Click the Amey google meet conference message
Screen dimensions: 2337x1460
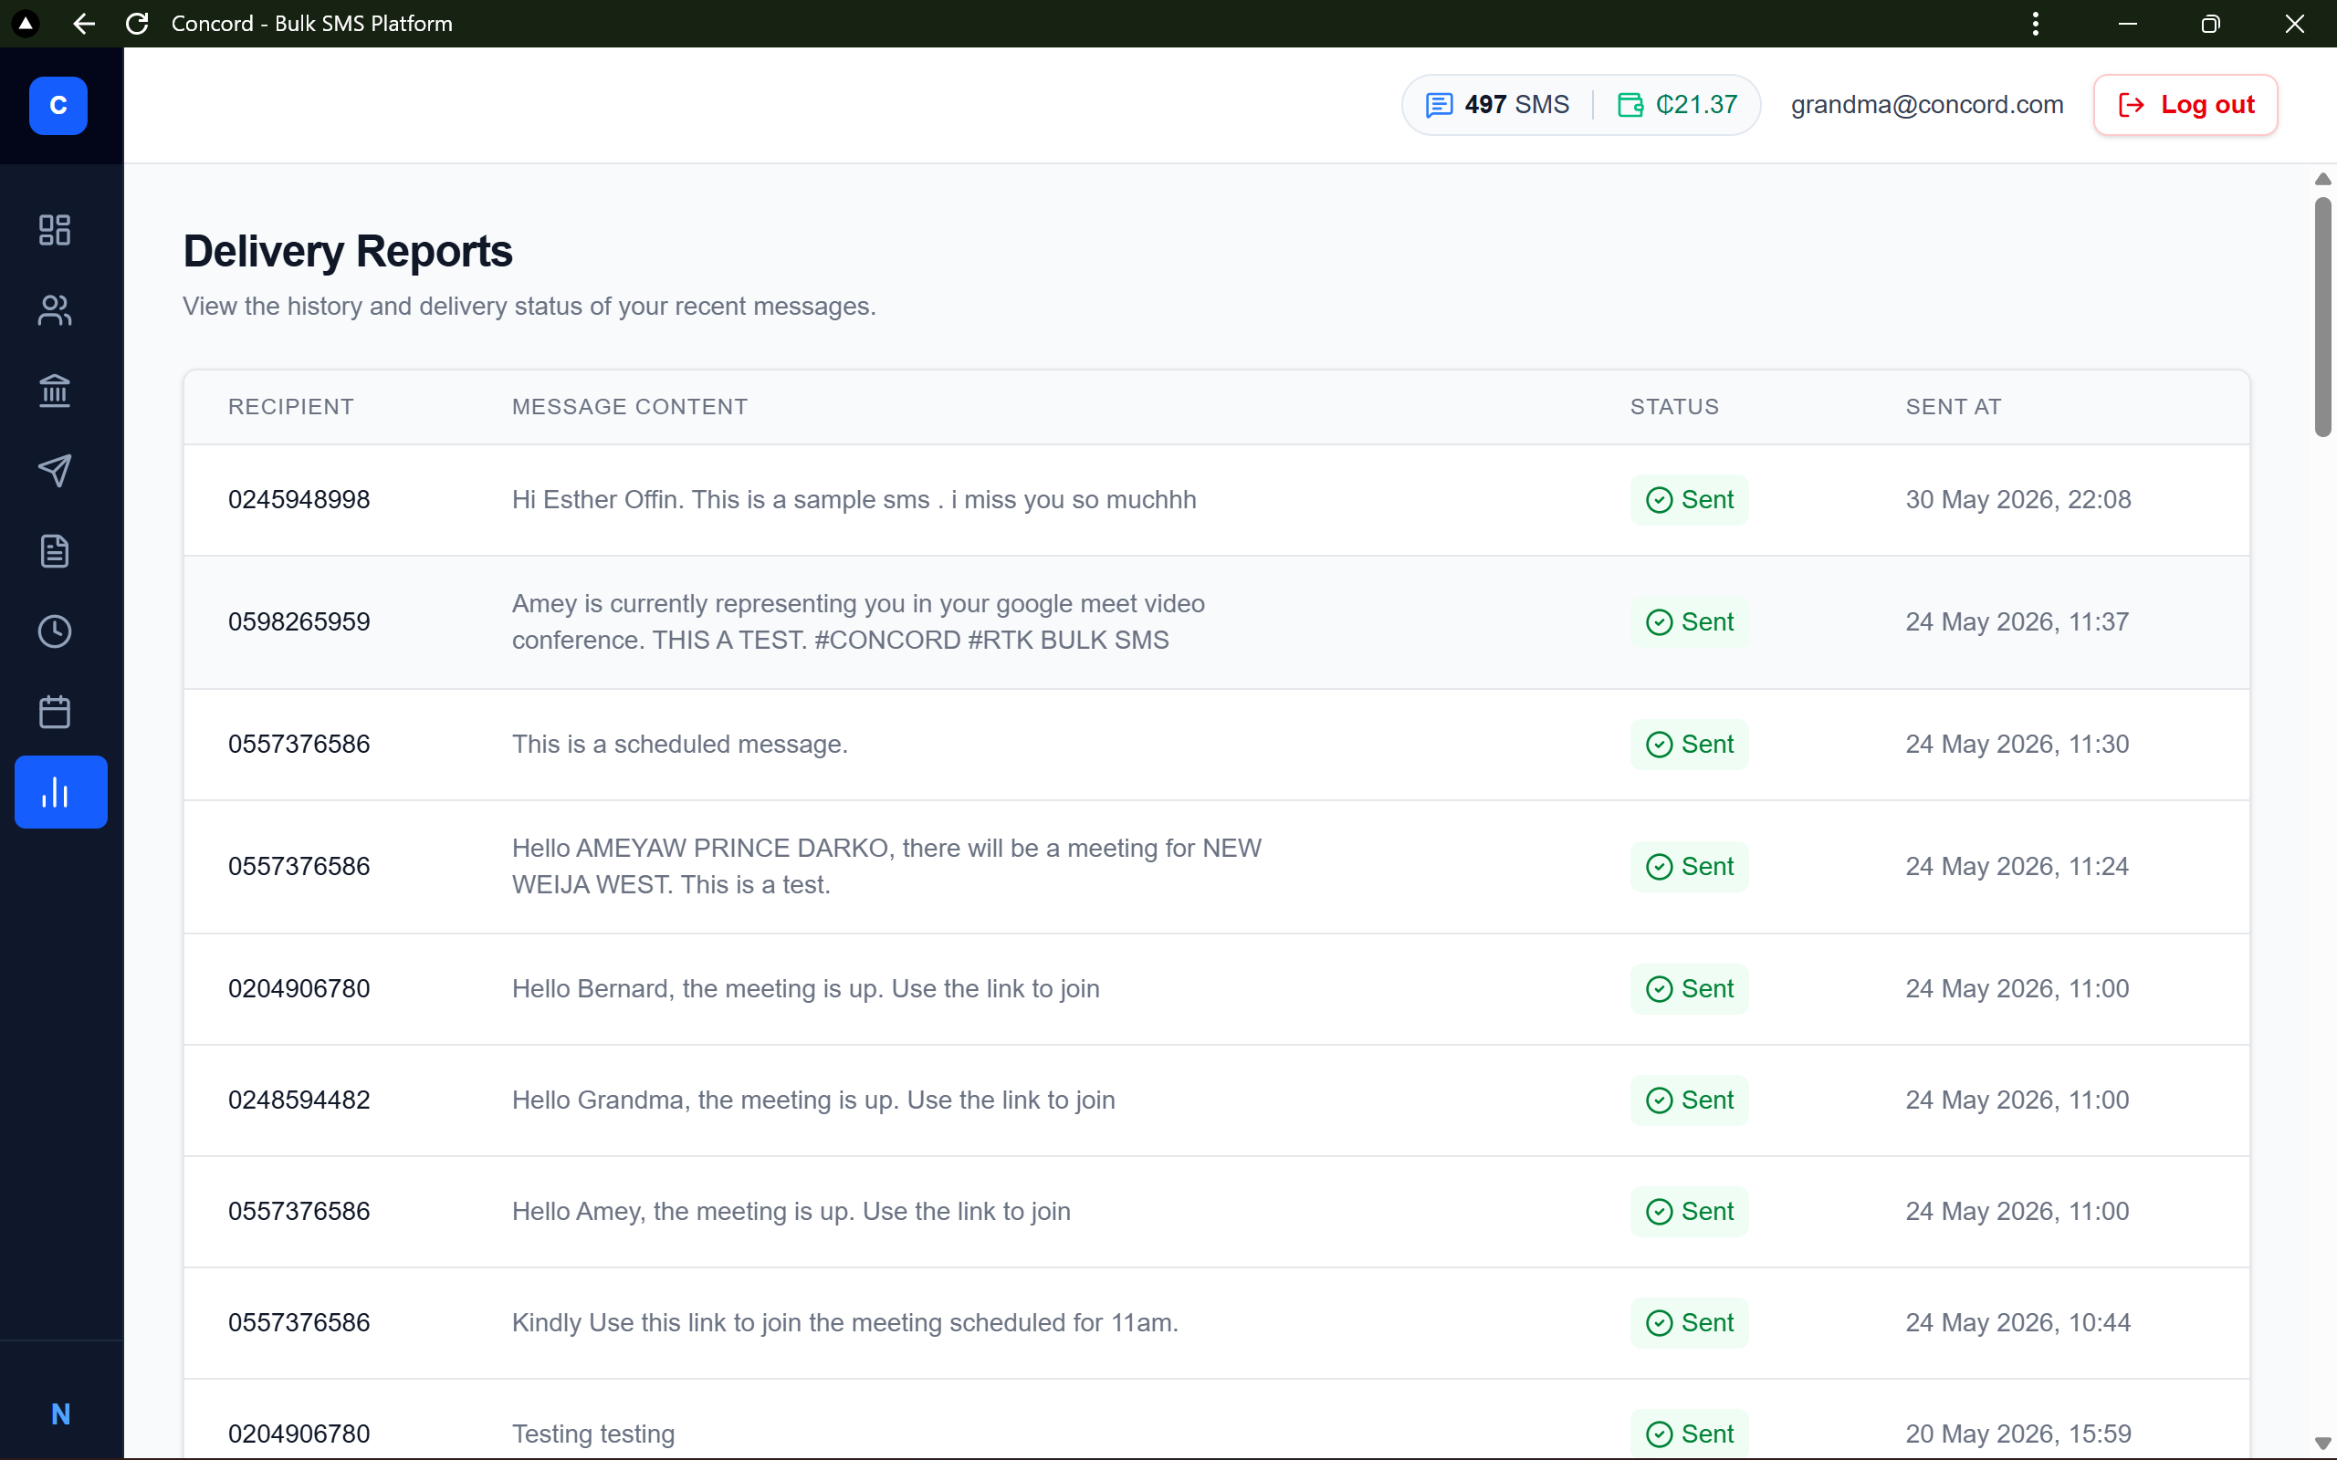coord(857,621)
